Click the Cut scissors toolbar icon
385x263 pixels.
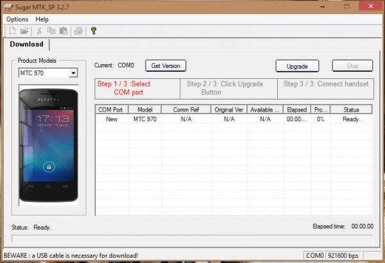pyautogui.click(x=39, y=31)
